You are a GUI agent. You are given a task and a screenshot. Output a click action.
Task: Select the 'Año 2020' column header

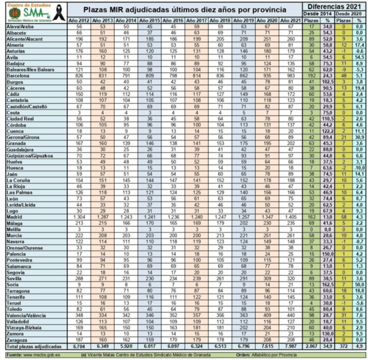(x=267, y=21)
